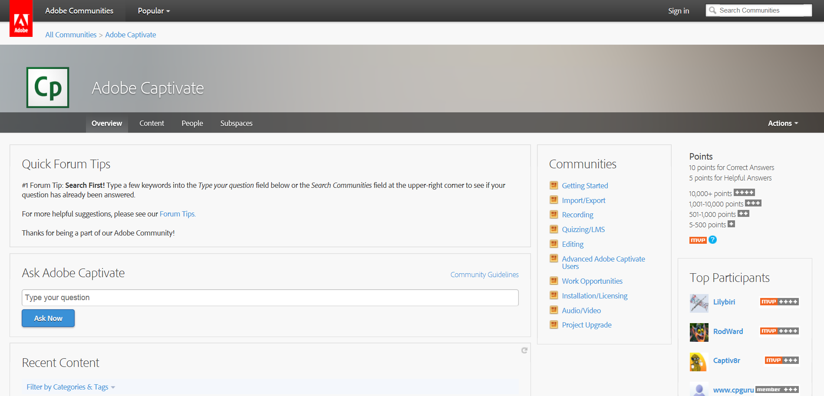
Task: Open the Getting Started community link
Action: coord(585,186)
